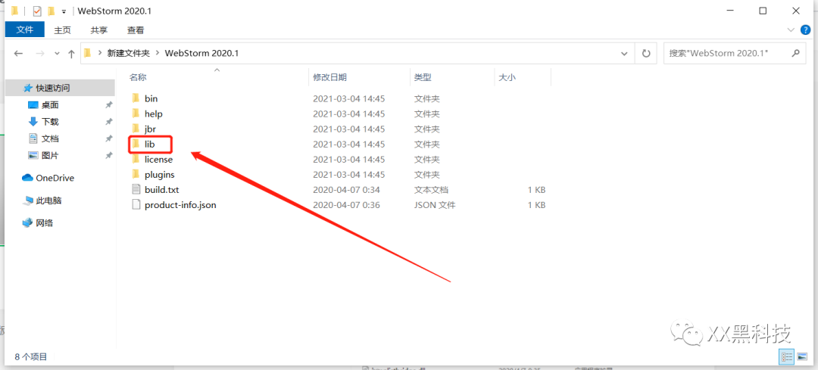Click the new folder icon in title bar
Screen dimensions: 818x370
tap(52, 11)
